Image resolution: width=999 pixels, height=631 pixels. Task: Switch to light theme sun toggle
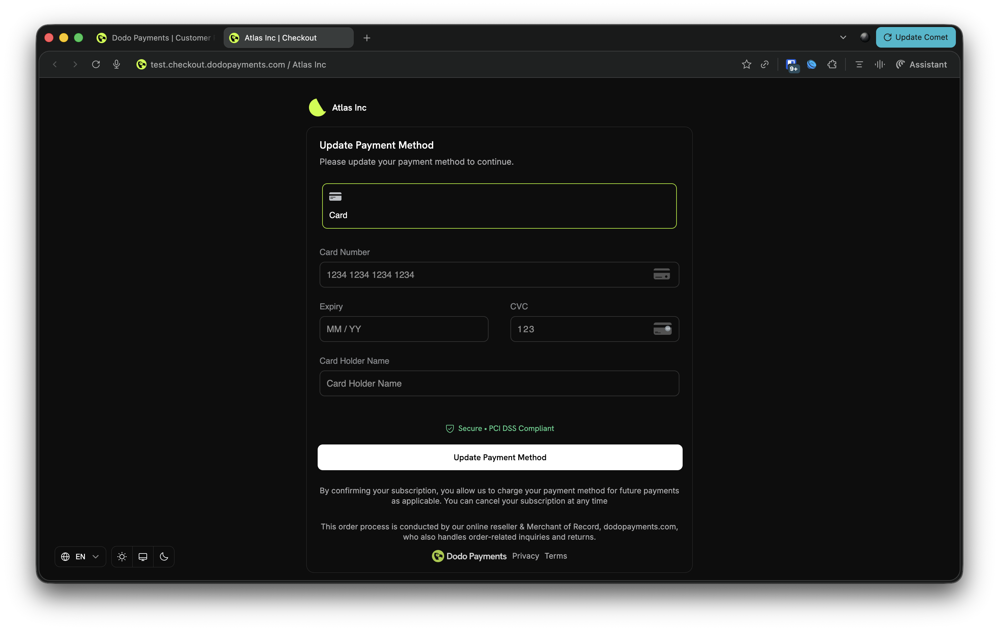click(x=122, y=556)
